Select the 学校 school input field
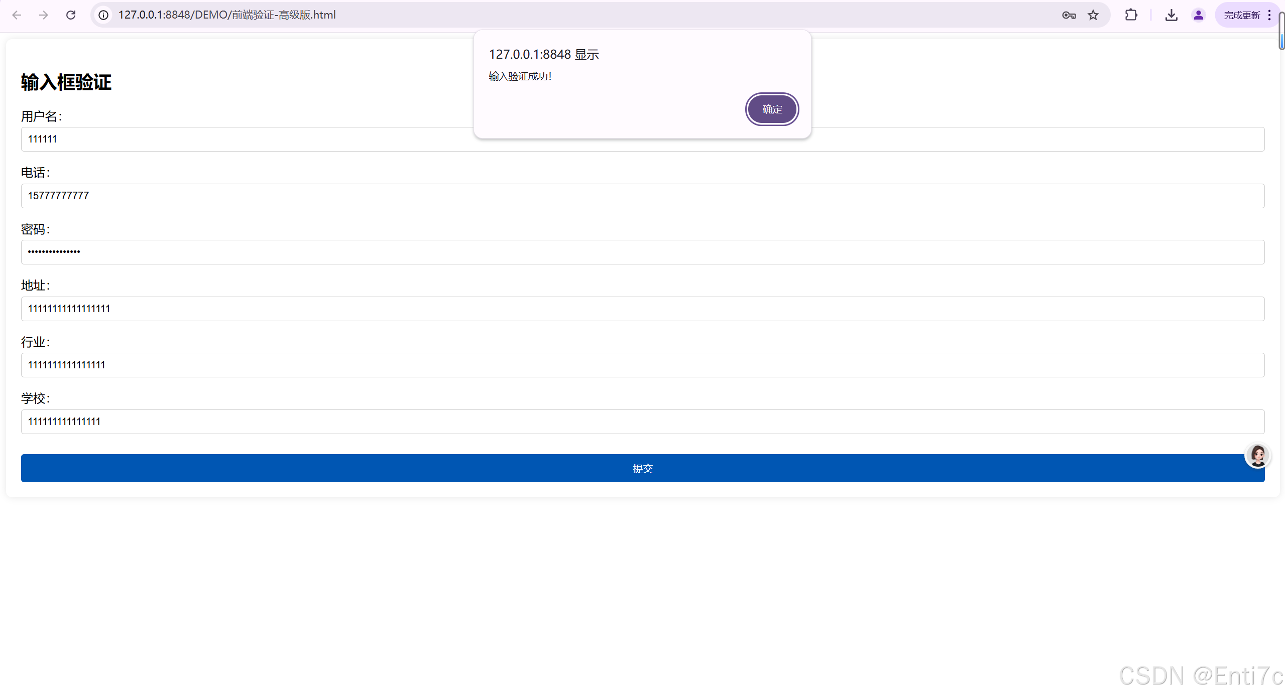1285x697 pixels. tap(642, 422)
